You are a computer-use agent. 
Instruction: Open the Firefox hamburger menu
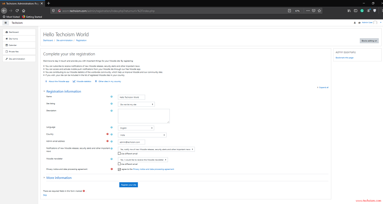382,11
